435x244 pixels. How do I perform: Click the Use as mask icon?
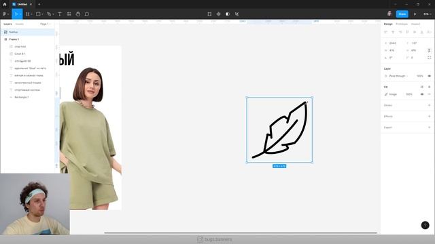228,14
